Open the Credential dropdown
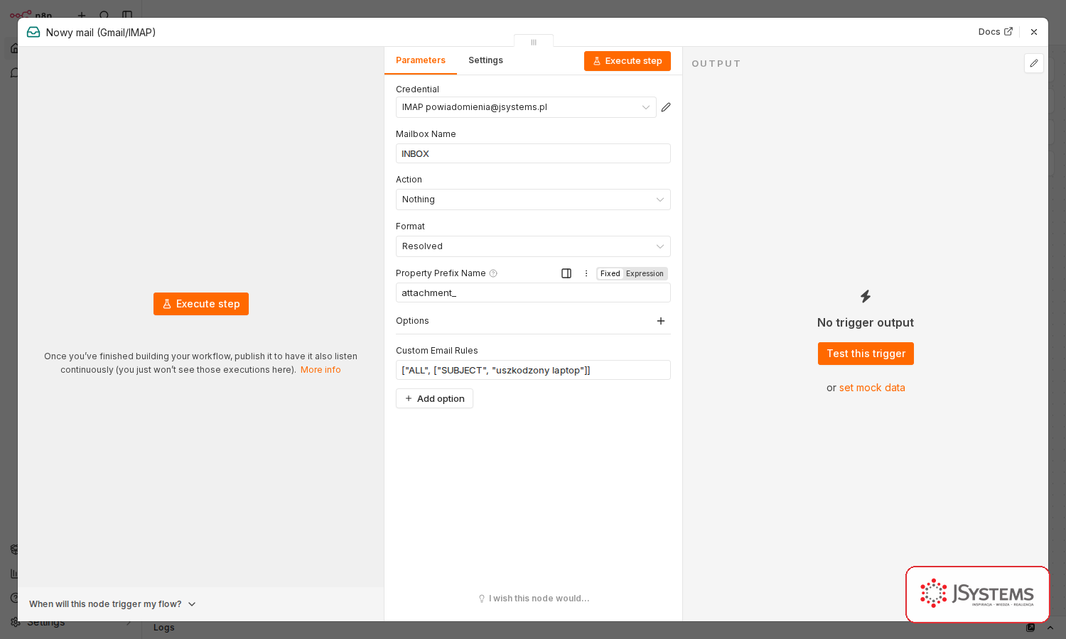The height and width of the screenshot is (639, 1066). tap(526, 107)
